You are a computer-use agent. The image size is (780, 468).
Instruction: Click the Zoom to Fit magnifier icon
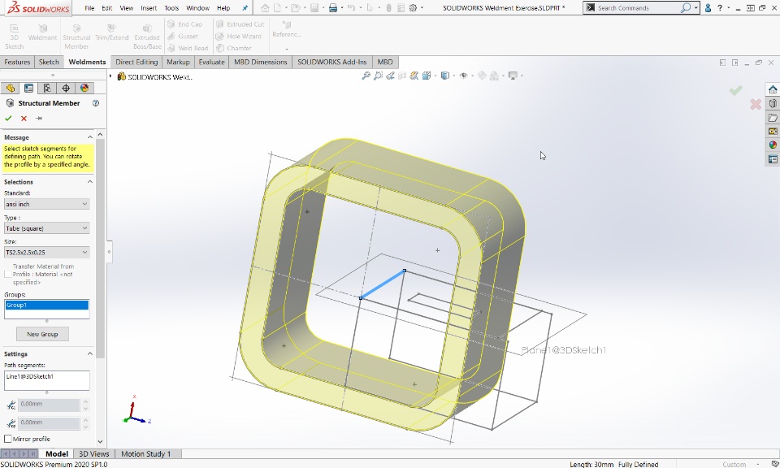click(366, 76)
